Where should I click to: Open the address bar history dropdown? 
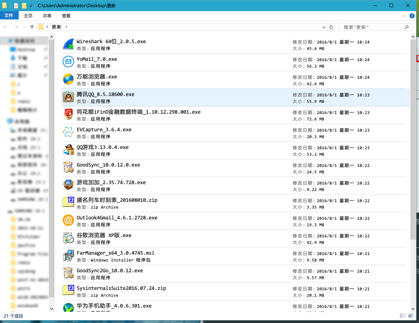pyautogui.click(x=324, y=27)
